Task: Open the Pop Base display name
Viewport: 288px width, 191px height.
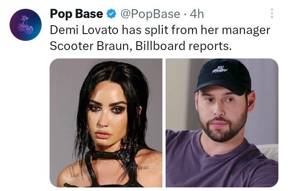Action: 76,14
